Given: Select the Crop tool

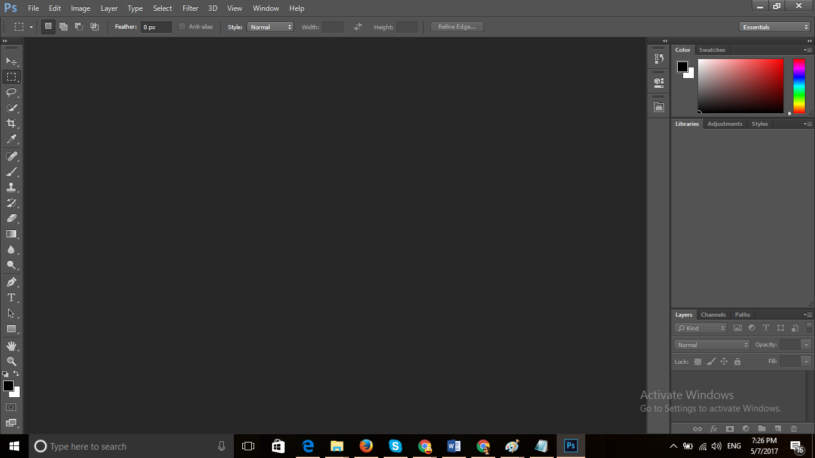Looking at the screenshot, I should coord(11,123).
